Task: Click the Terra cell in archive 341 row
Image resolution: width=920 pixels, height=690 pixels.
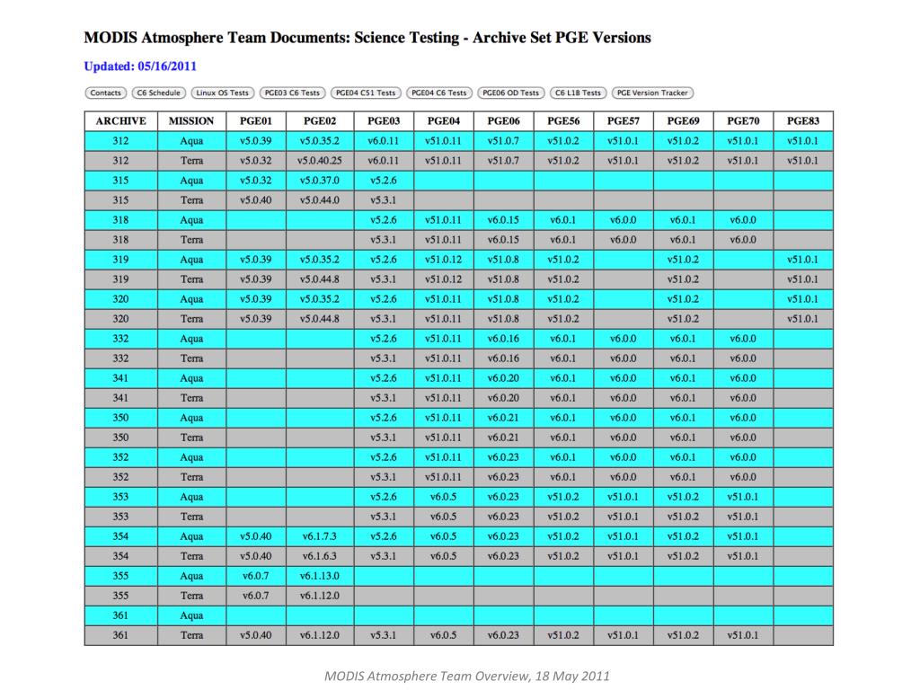Action: (x=191, y=398)
